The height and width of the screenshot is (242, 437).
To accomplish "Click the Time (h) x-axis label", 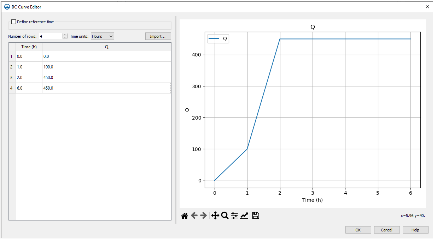I will click(313, 200).
